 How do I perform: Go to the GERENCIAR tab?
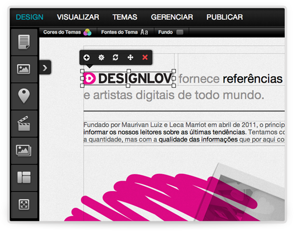coord(172,17)
